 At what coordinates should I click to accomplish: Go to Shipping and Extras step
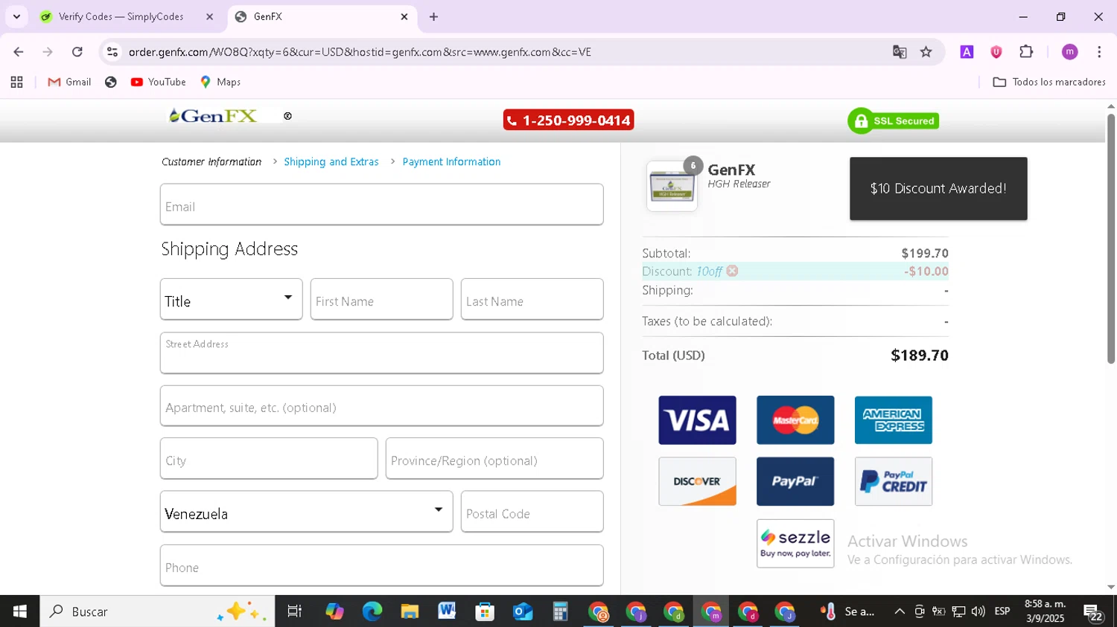click(331, 161)
